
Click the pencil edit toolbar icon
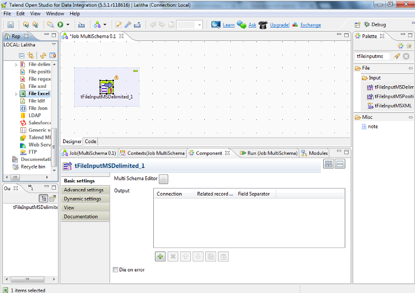coord(118,24)
